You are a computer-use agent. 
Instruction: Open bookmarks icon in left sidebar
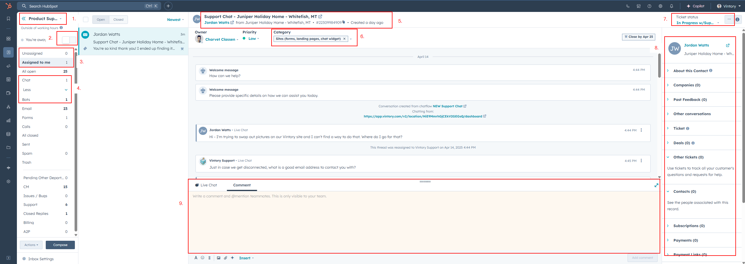pyautogui.click(x=8, y=19)
